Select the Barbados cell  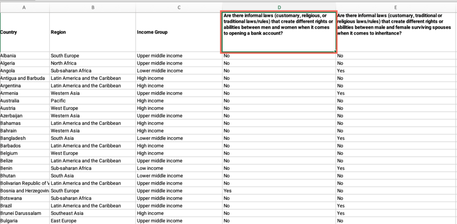coord(25,146)
